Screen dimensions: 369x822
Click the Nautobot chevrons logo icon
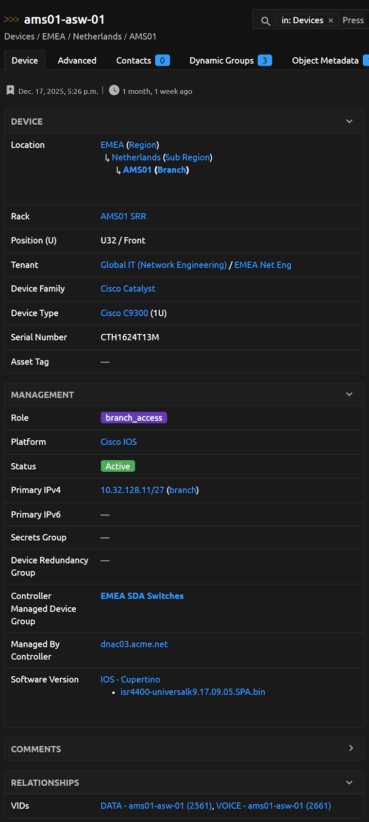point(11,19)
